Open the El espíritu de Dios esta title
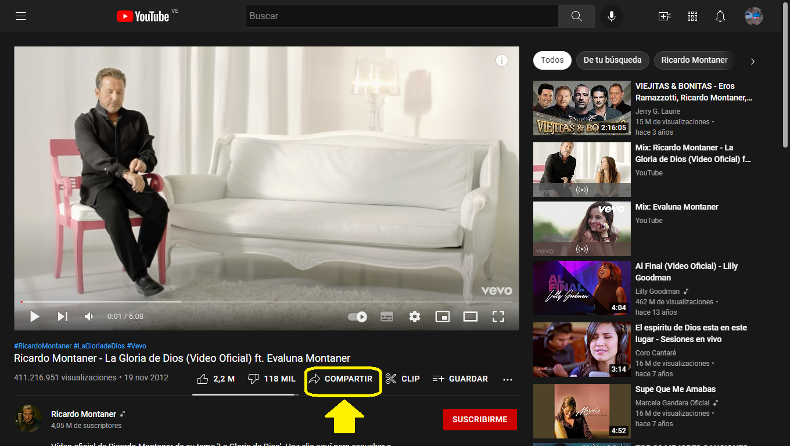This screenshot has width=790, height=446. (691, 333)
